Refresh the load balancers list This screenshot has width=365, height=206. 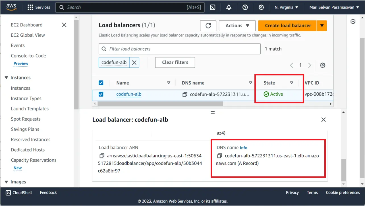[208, 26]
